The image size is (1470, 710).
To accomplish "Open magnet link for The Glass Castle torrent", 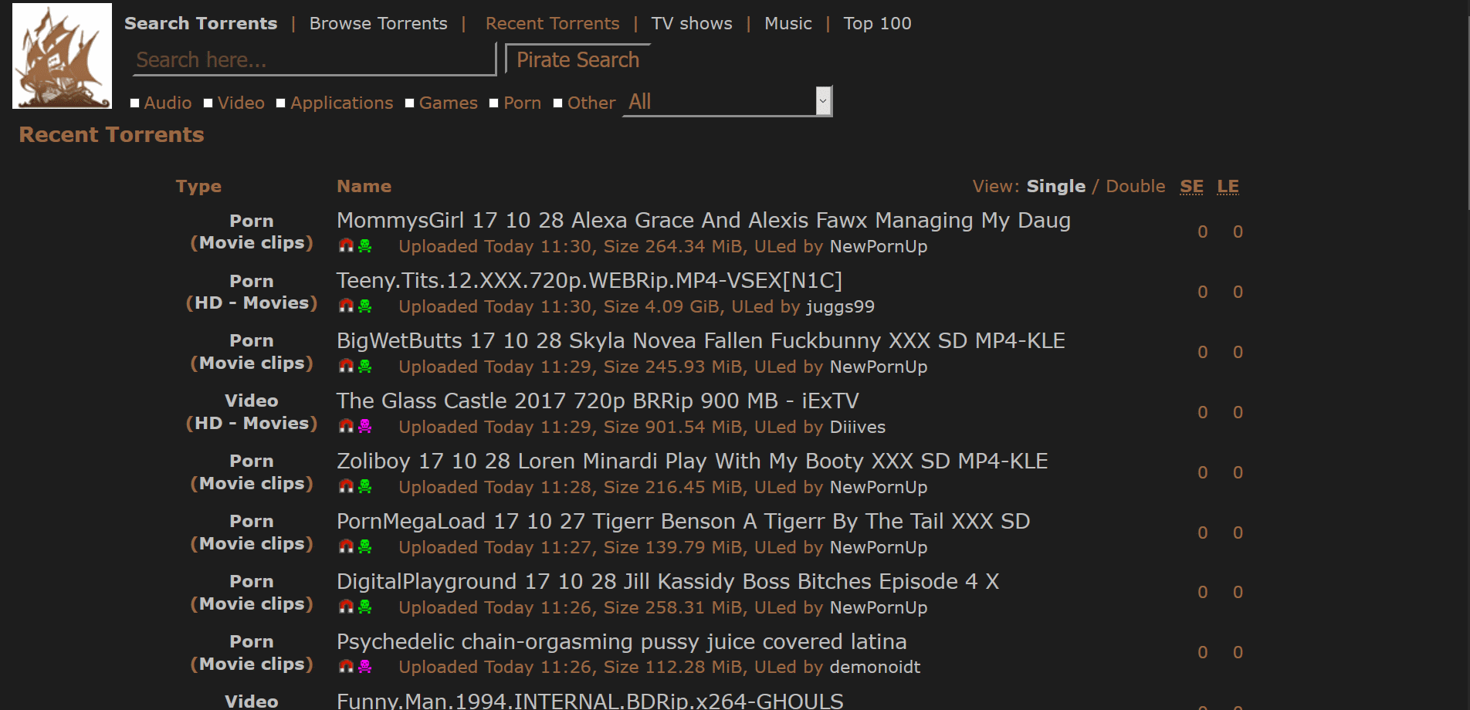I will tap(346, 426).
